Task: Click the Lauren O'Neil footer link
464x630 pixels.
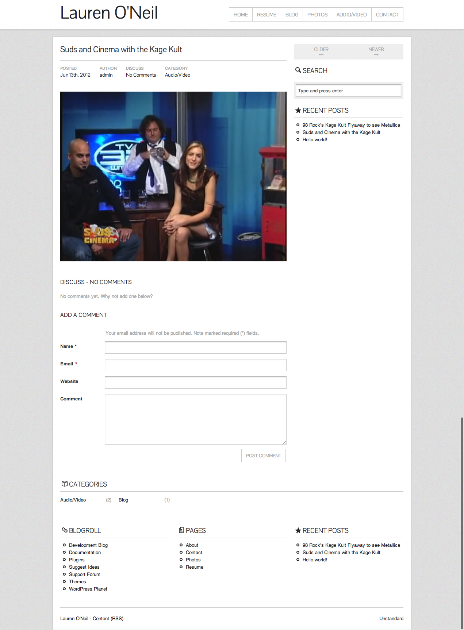Action: [x=74, y=618]
